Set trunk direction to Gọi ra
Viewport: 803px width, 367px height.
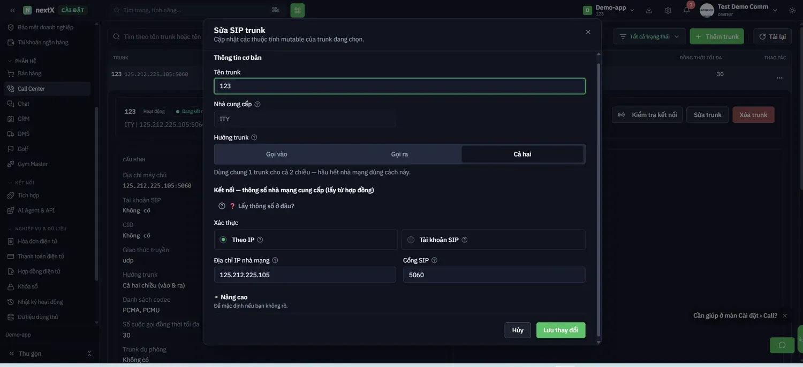point(399,154)
